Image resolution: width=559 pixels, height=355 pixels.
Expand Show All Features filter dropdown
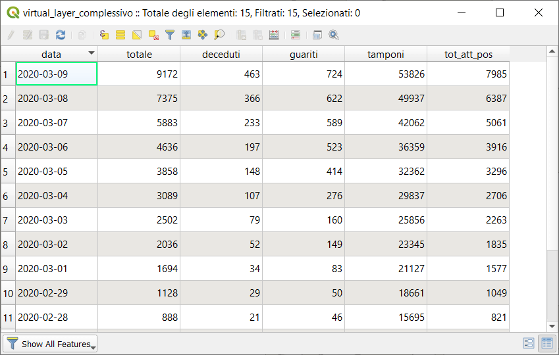tap(51, 344)
